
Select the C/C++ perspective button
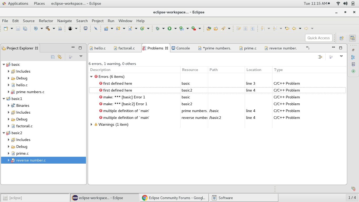click(352, 38)
